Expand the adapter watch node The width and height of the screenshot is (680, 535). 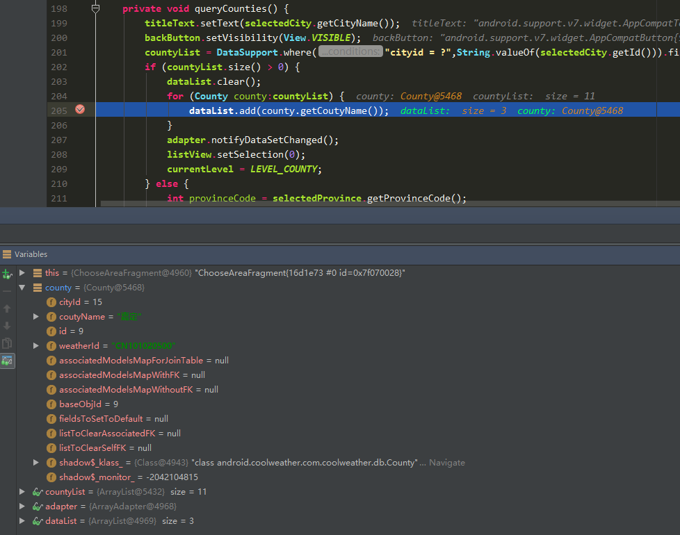(x=22, y=507)
